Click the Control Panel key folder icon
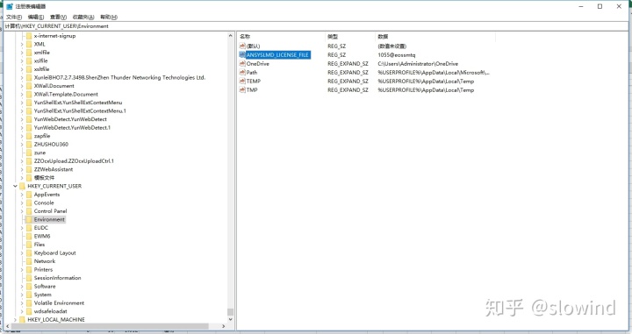The width and height of the screenshot is (632, 334). tap(29, 211)
